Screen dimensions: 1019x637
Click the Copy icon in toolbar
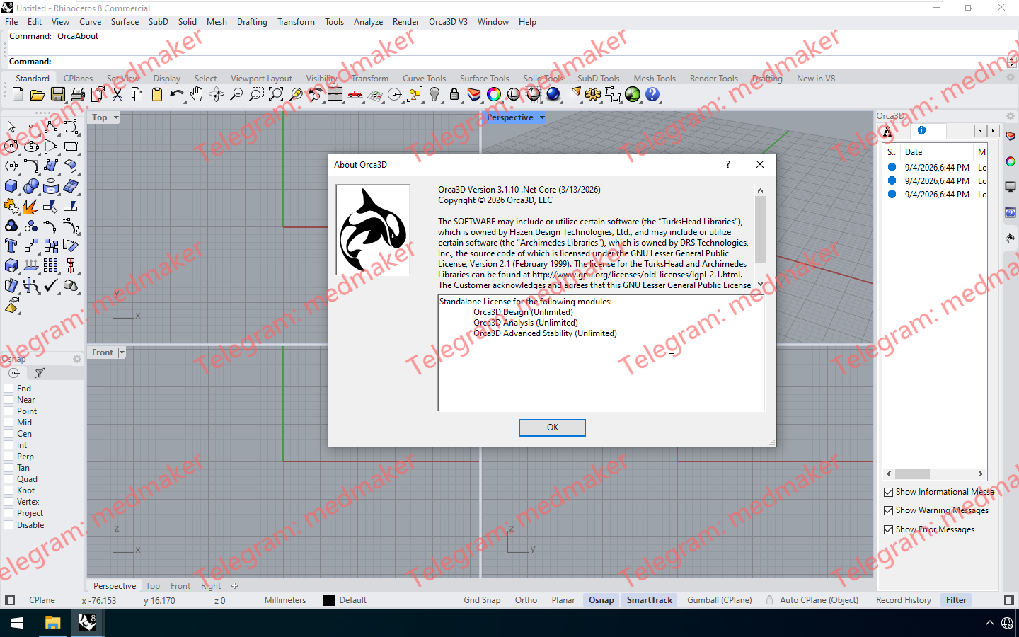click(137, 94)
